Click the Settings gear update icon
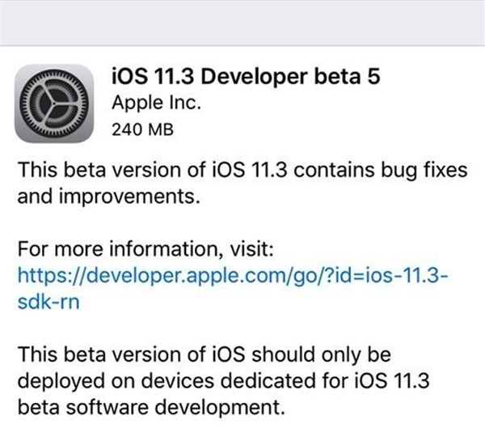The image size is (485, 441). (53, 102)
